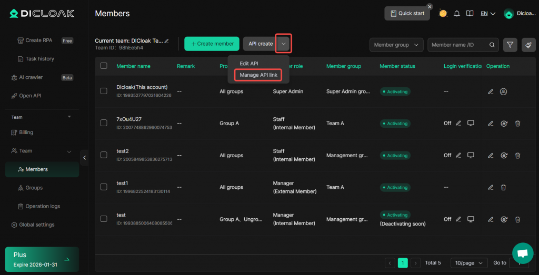Screen dimensions: 539x275
Task: Choose Manage API link from menu
Action: (x=258, y=75)
